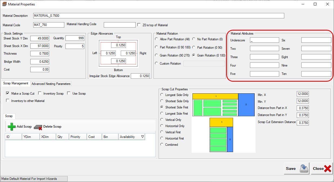
Task: Click the Material Description text field
Action: tap(159, 16)
